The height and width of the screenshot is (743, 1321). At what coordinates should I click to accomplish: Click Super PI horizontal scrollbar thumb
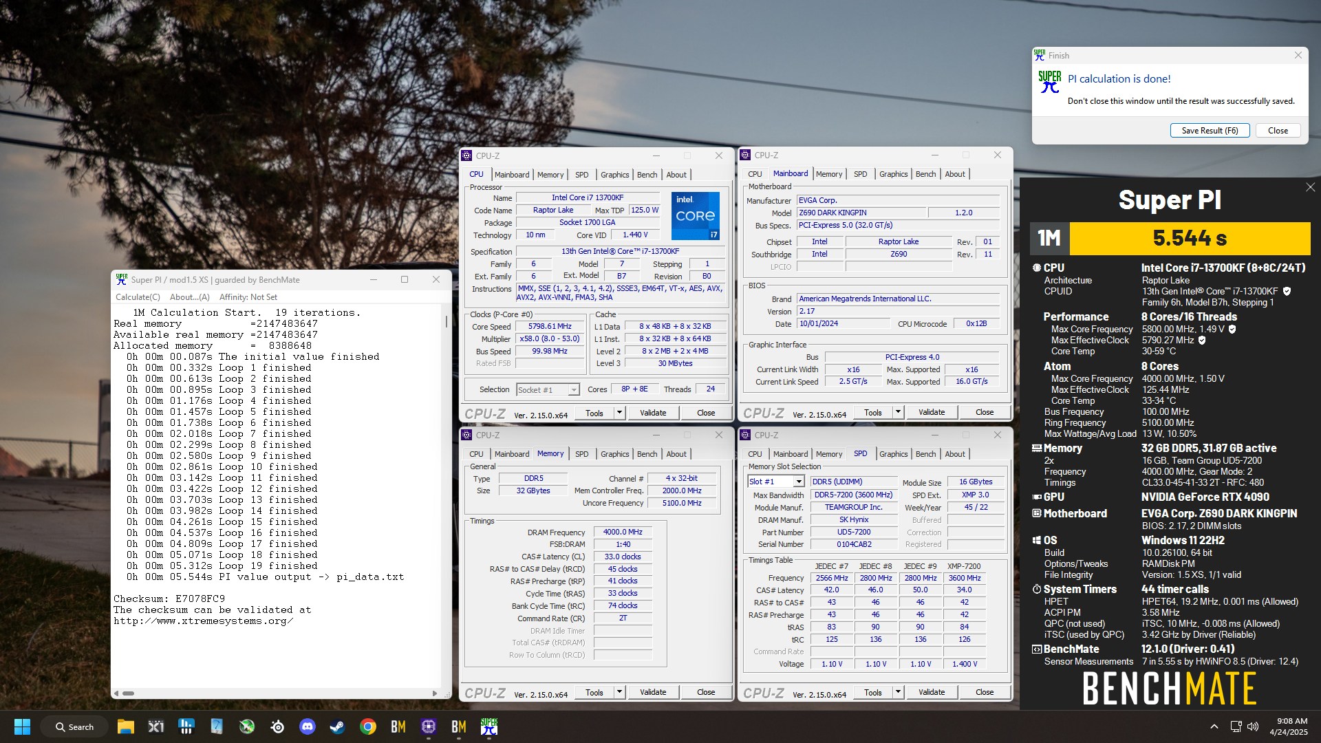(x=128, y=693)
